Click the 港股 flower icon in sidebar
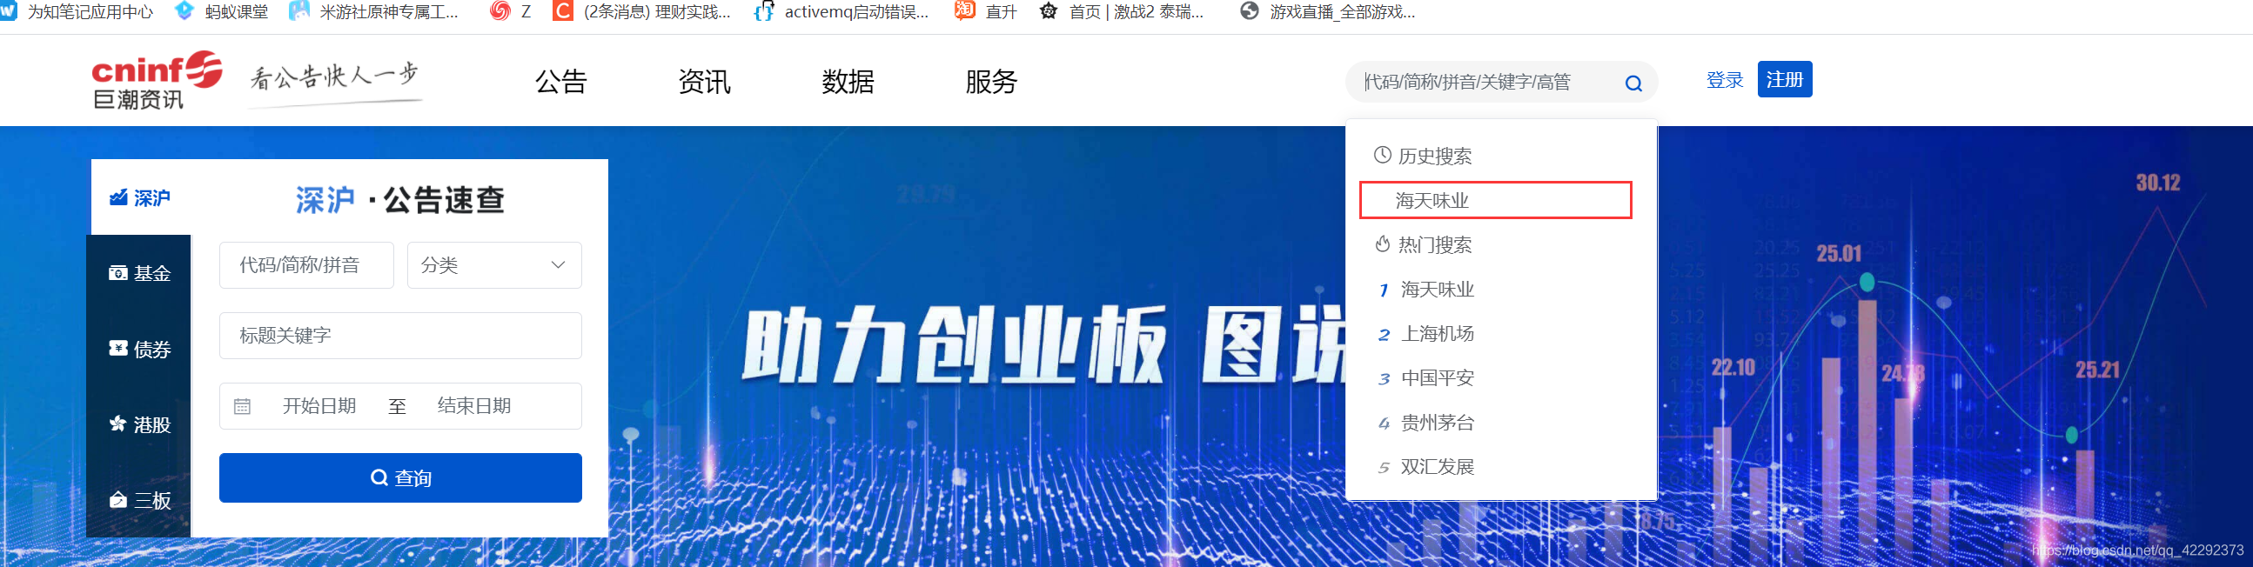 point(117,424)
